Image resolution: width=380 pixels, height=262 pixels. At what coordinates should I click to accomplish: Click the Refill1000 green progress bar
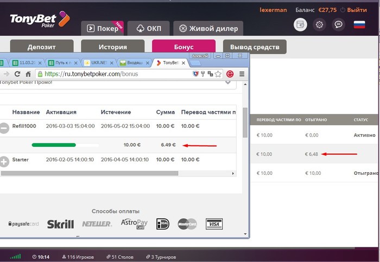pyautogui.click(x=54, y=145)
